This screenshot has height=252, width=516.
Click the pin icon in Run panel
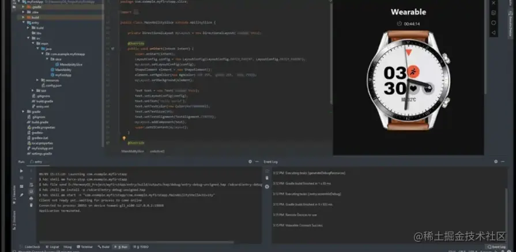coord(21,195)
